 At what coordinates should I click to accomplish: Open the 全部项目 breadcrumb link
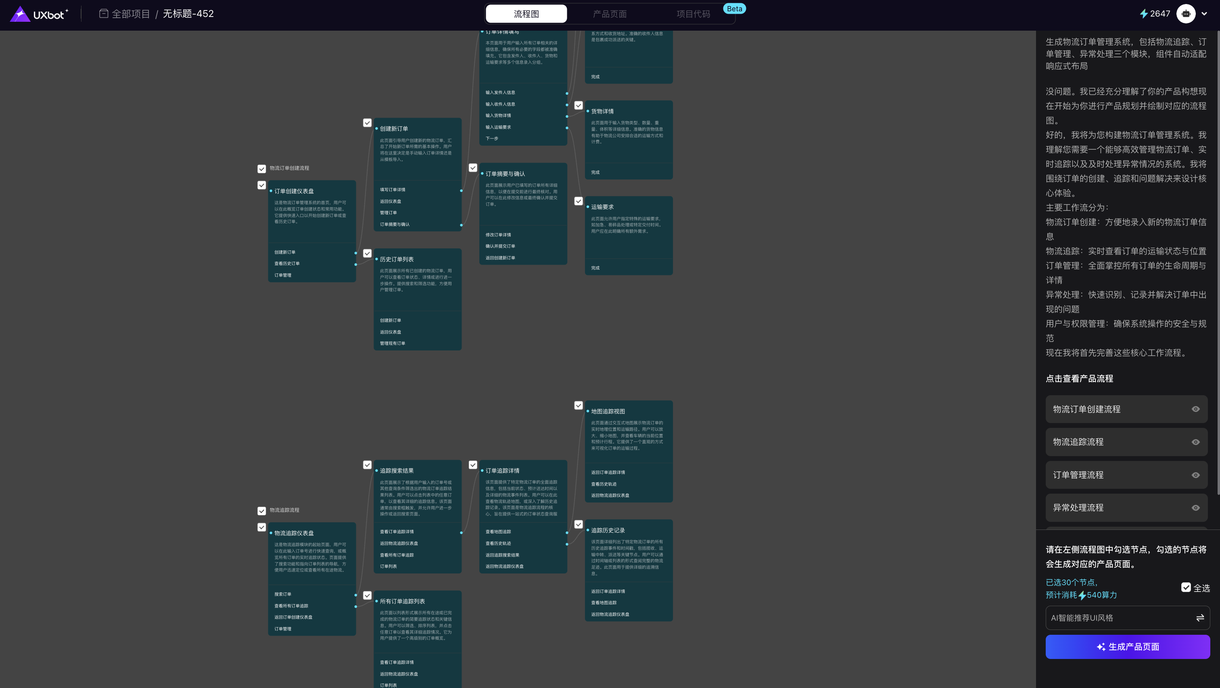pyautogui.click(x=131, y=14)
